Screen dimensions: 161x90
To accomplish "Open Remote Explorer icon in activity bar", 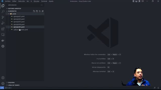I will tap(3, 35).
